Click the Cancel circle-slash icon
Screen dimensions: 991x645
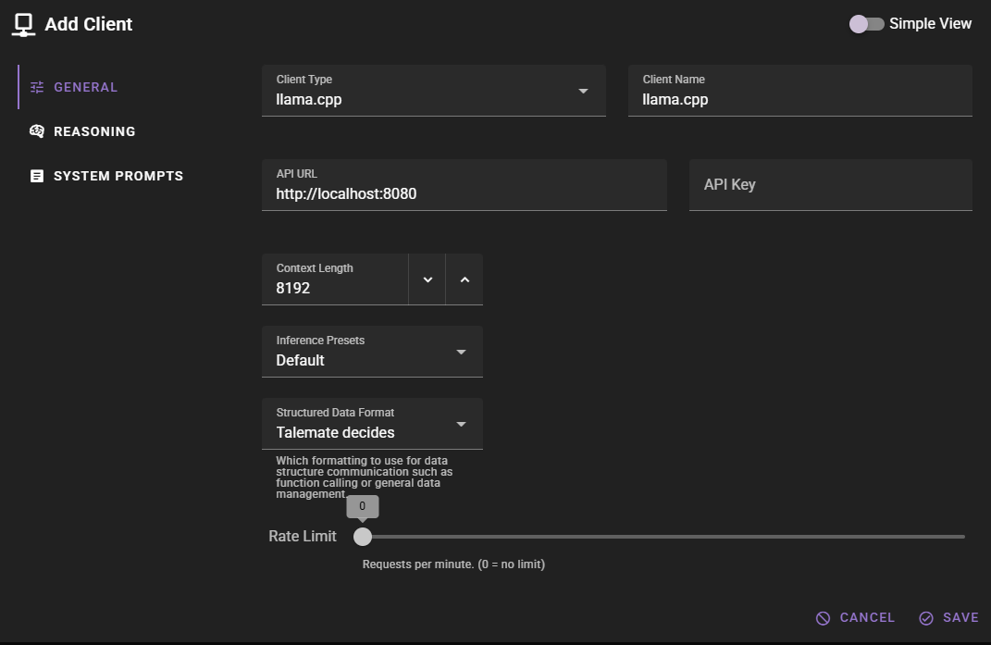tap(823, 618)
